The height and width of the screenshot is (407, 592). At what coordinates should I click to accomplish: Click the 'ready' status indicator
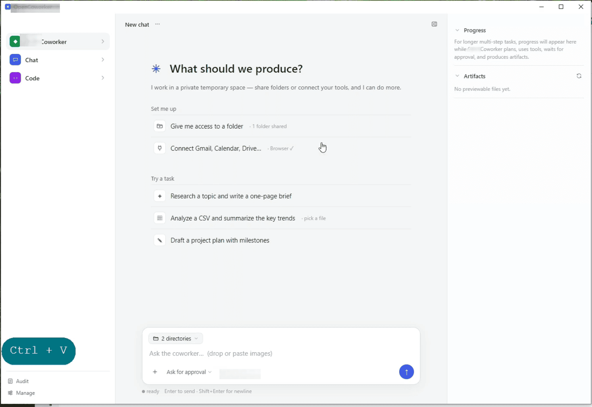pos(151,392)
